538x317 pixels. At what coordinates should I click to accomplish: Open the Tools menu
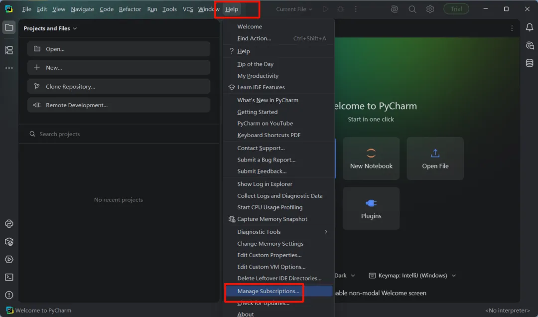tap(169, 9)
